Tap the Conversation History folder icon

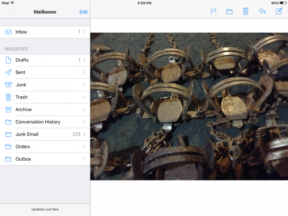pyautogui.click(x=8, y=122)
